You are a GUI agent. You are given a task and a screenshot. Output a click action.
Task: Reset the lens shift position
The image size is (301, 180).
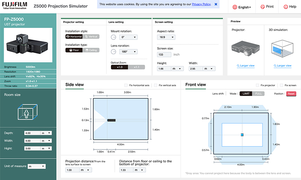point(291,93)
